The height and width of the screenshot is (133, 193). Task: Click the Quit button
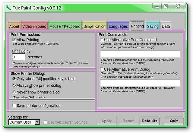(x=174, y=121)
